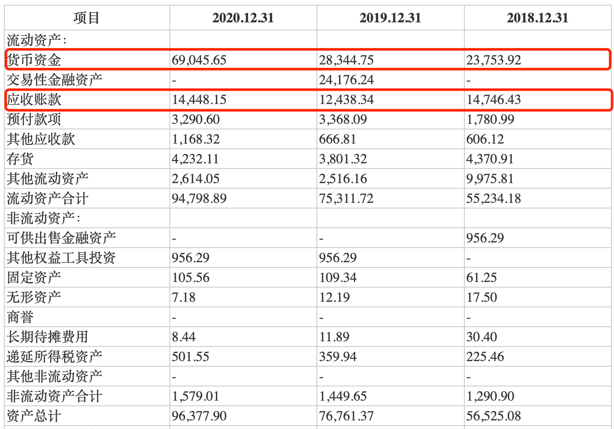Click the 非流动资产: section label

tap(44, 218)
